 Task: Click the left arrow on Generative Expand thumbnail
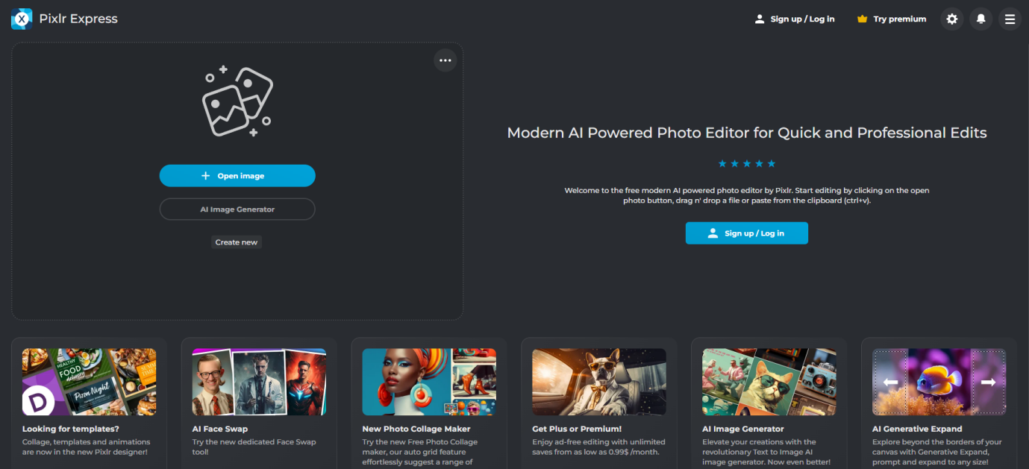tap(890, 382)
